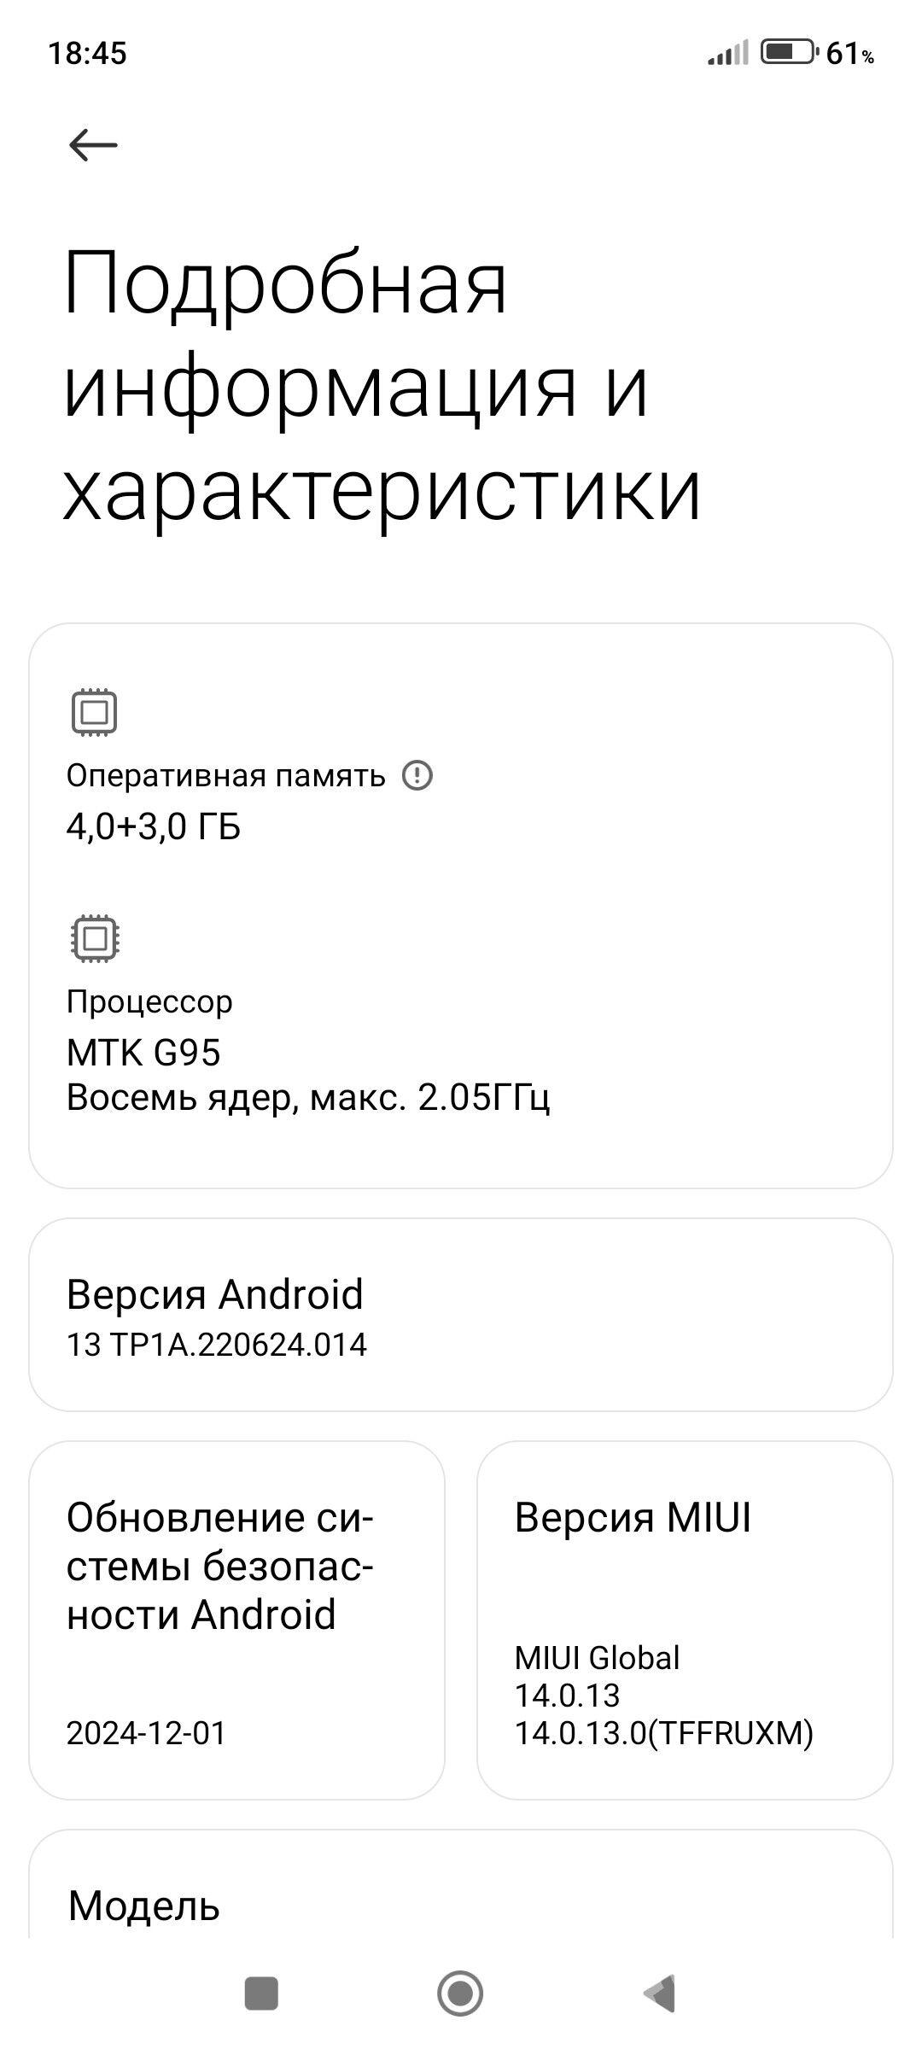Viewport: 922px width, 2049px height.
Task: Tap the RAM info exclamation icon
Action: click(x=417, y=776)
